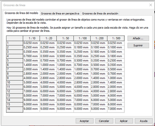Edit row 14 cell under 1 : 20

coord(48,100)
